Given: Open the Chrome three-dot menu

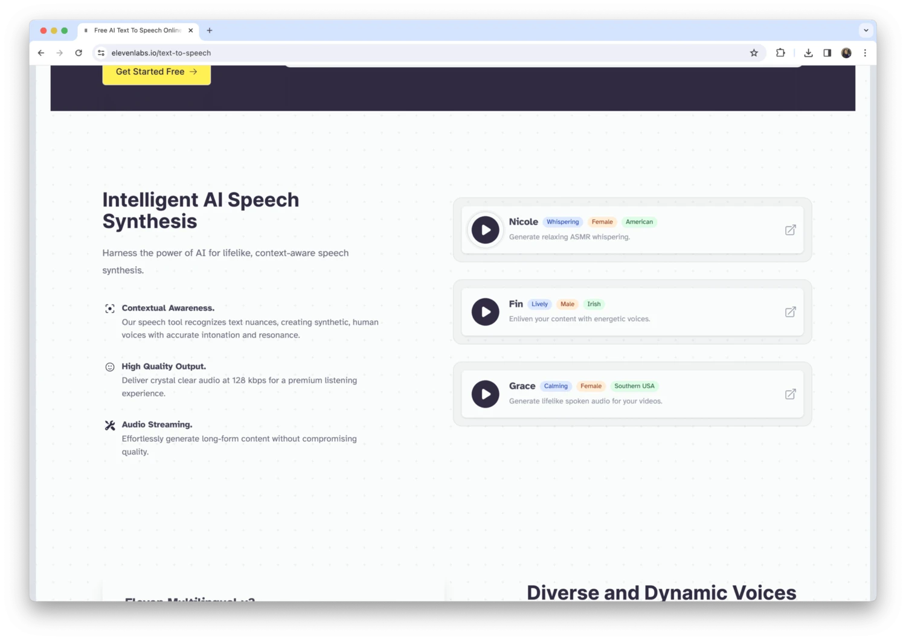Looking at the screenshot, I should coord(865,53).
